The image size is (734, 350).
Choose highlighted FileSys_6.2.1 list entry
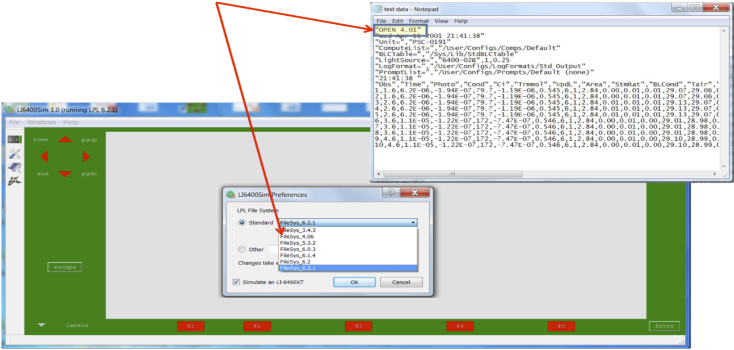click(x=348, y=268)
